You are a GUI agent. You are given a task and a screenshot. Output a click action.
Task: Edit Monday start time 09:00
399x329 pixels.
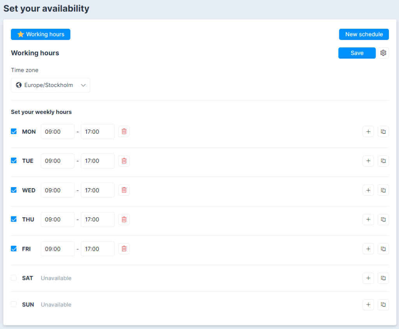(x=58, y=131)
